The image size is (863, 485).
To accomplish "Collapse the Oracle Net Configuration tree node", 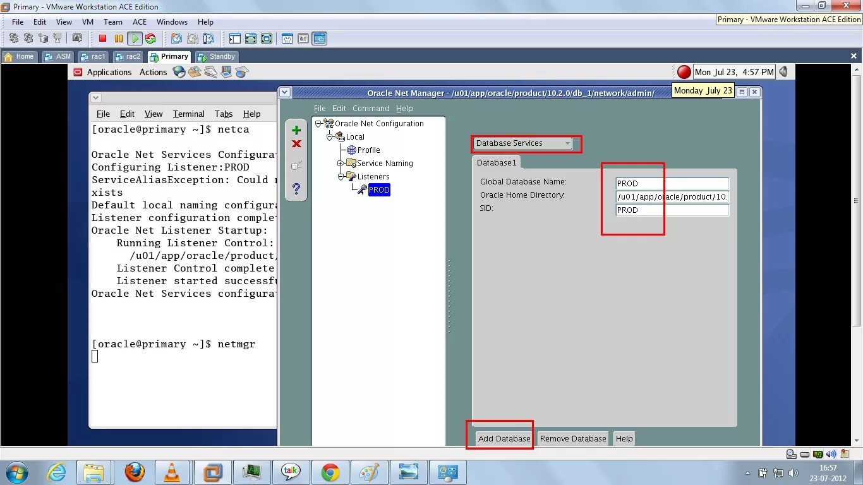I will (x=318, y=124).
